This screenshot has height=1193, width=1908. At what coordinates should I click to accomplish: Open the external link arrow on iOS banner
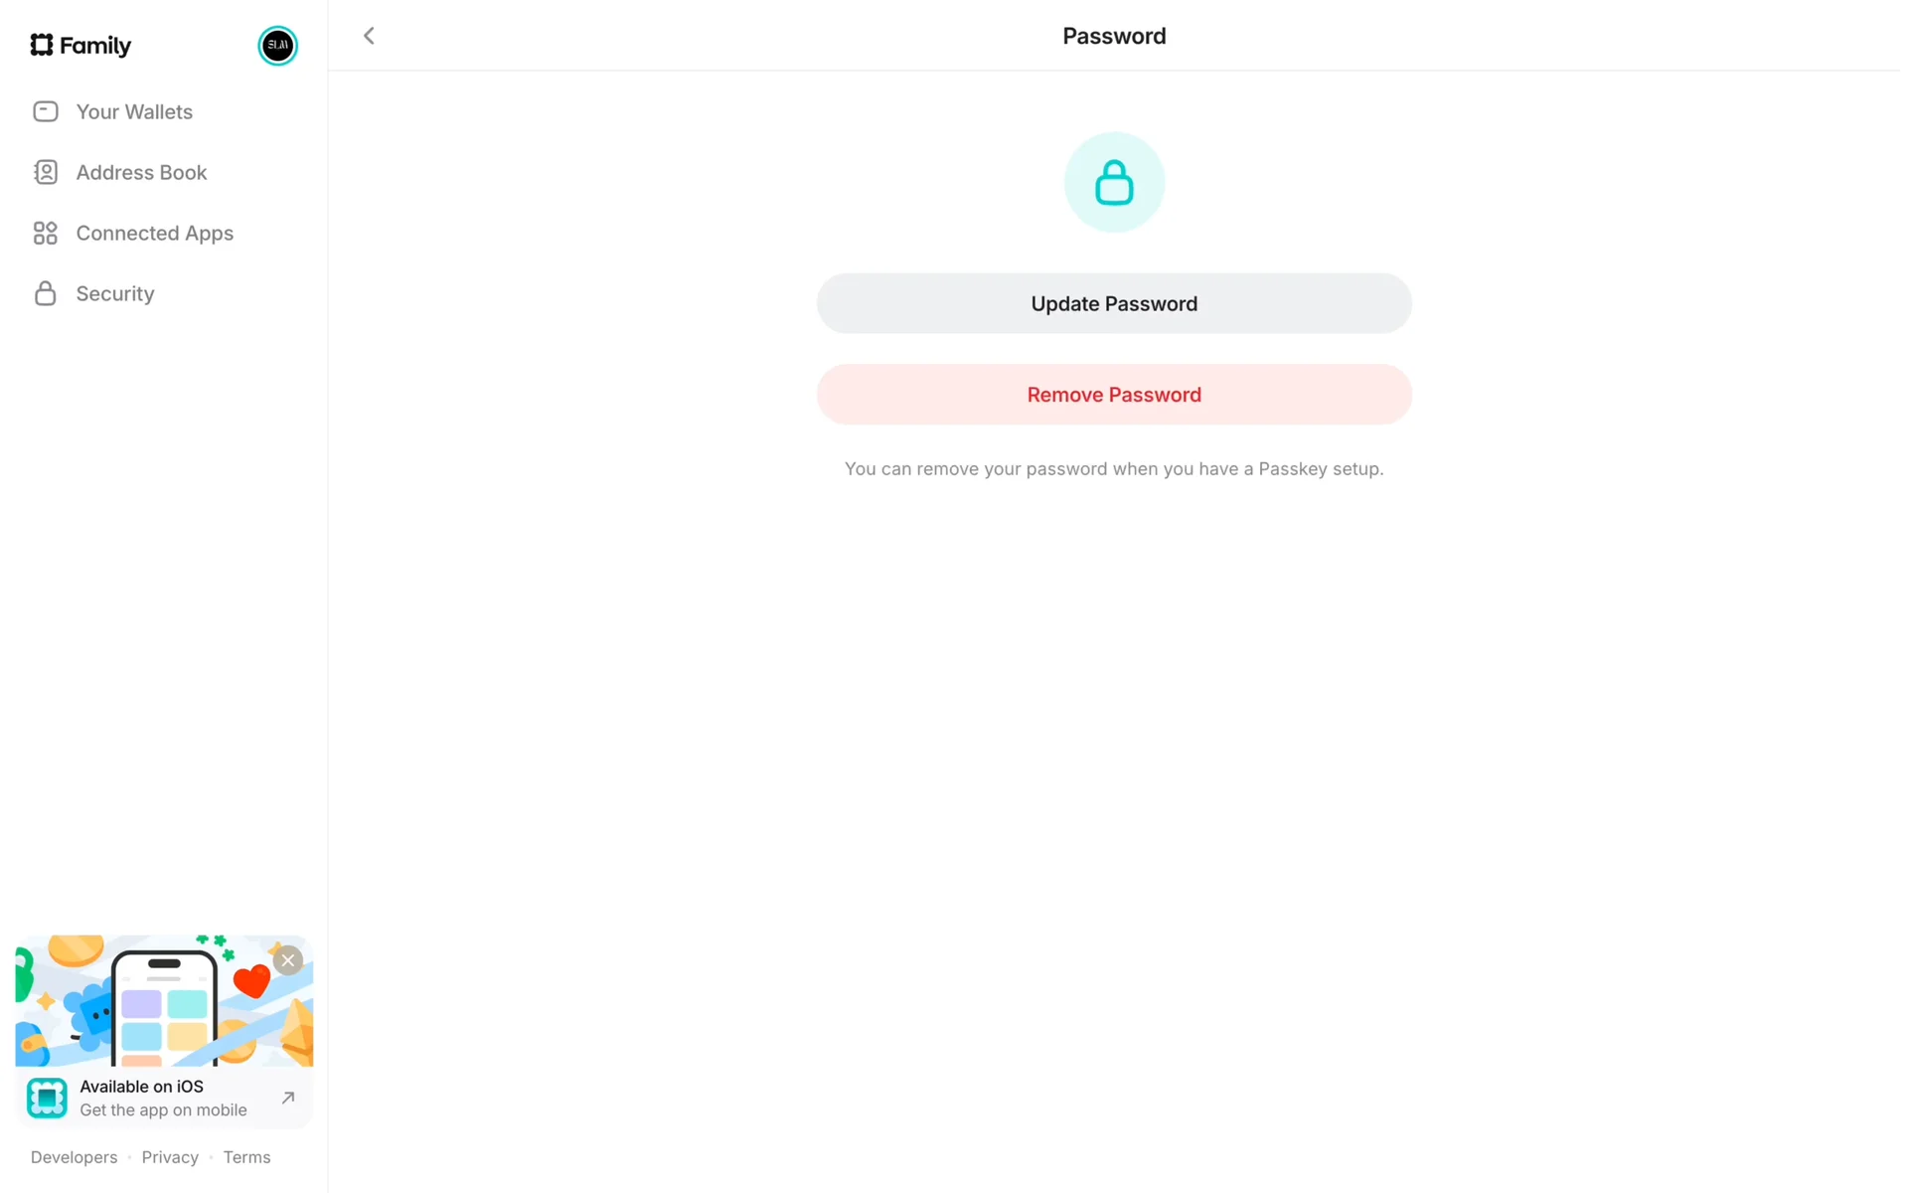click(x=288, y=1098)
